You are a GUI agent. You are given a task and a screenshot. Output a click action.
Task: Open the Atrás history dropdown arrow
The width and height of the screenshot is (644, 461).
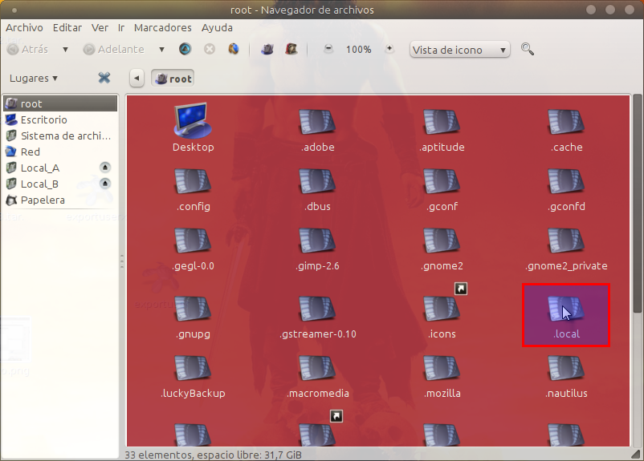(x=65, y=49)
